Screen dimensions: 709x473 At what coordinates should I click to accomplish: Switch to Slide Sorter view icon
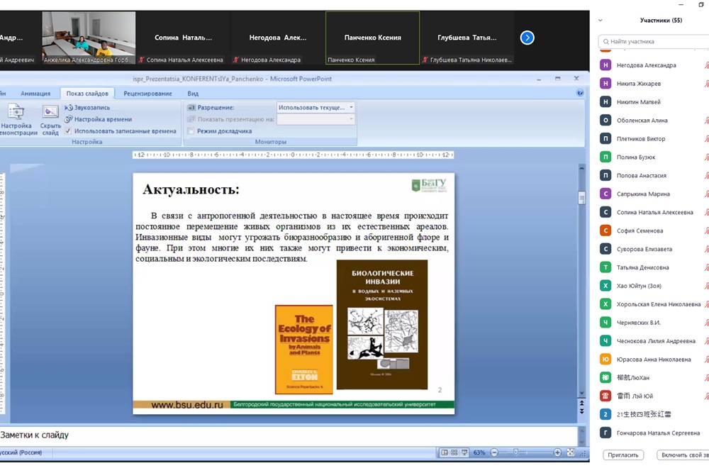pyautogui.click(x=454, y=452)
